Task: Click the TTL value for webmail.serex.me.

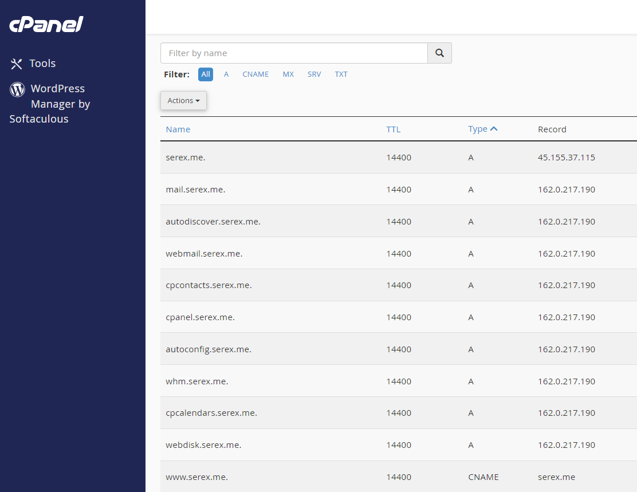Action: tap(399, 254)
